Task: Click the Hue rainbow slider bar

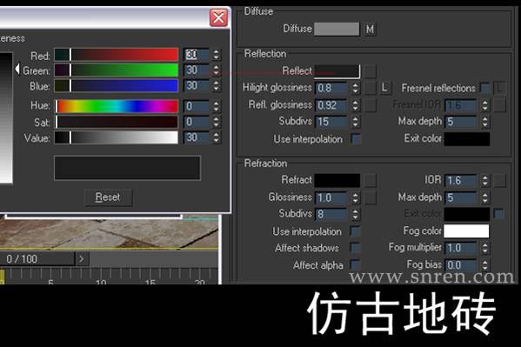Action: tap(117, 106)
